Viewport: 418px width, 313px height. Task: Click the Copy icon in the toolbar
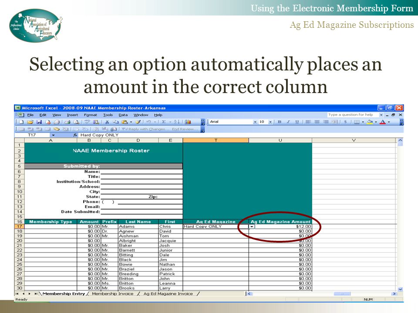[116, 122]
